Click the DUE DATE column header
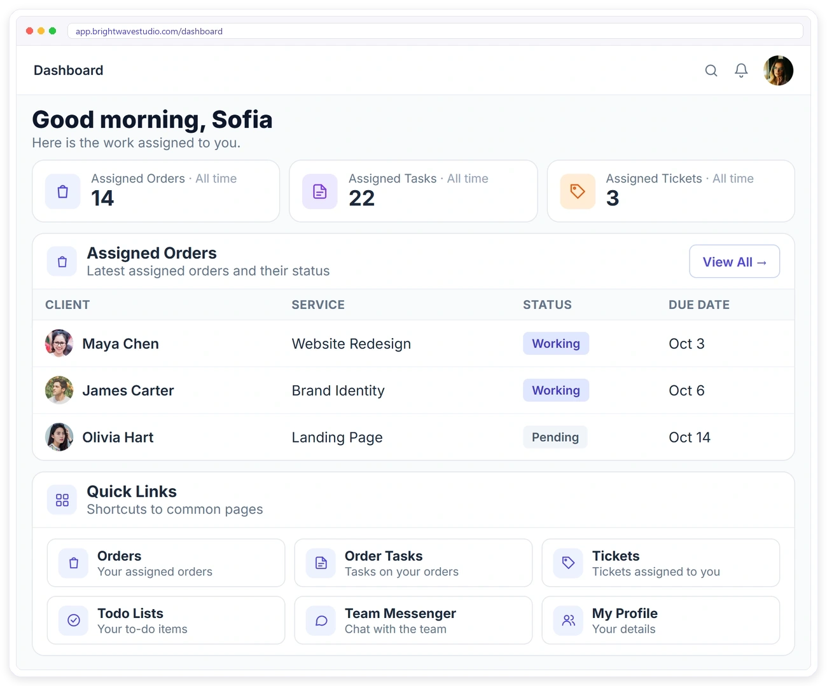Screen dimensions: 827x686 click(x=699, y=305)
